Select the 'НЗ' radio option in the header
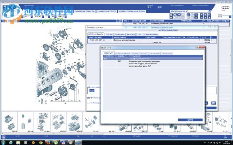233x145 pixels. pos(158,7)
